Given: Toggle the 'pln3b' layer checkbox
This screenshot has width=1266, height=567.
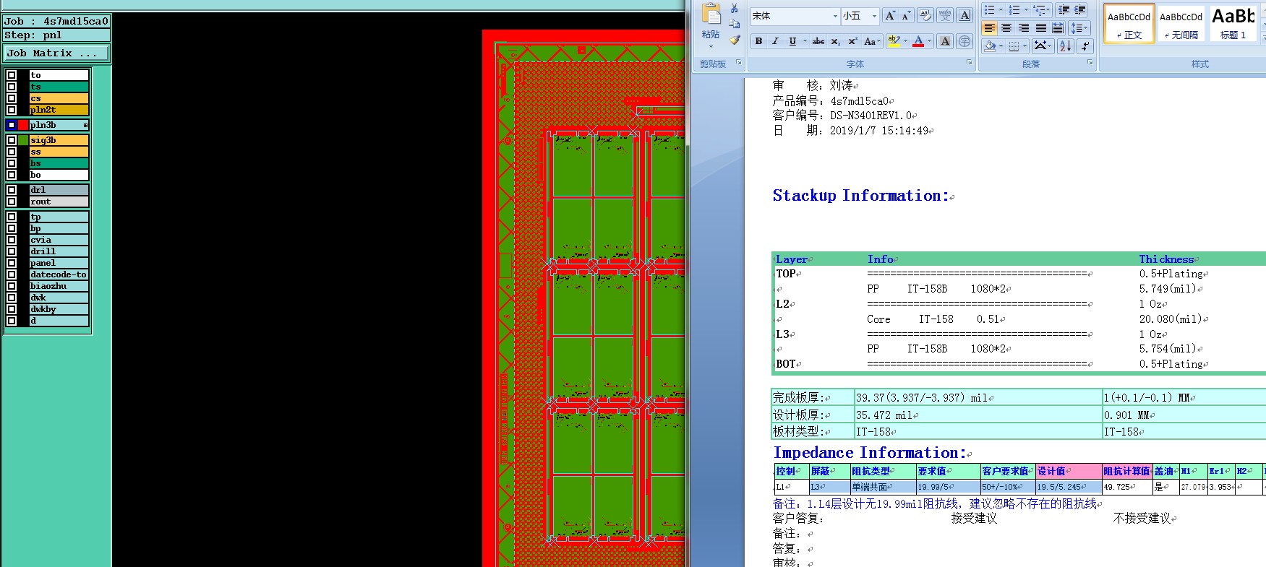Looking at the screenshot, I should pos(12,125).
